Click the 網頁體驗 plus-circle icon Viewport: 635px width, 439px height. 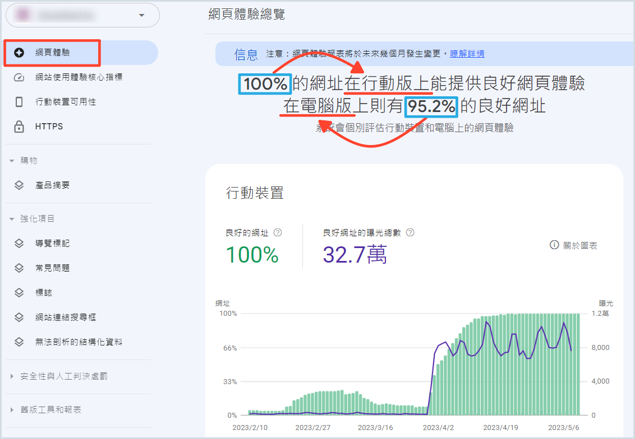pos(19,53)
